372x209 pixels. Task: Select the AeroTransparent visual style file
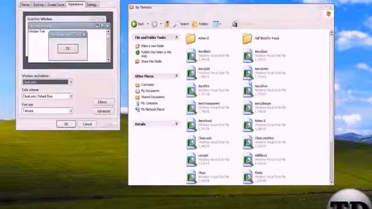coord(208,107)
